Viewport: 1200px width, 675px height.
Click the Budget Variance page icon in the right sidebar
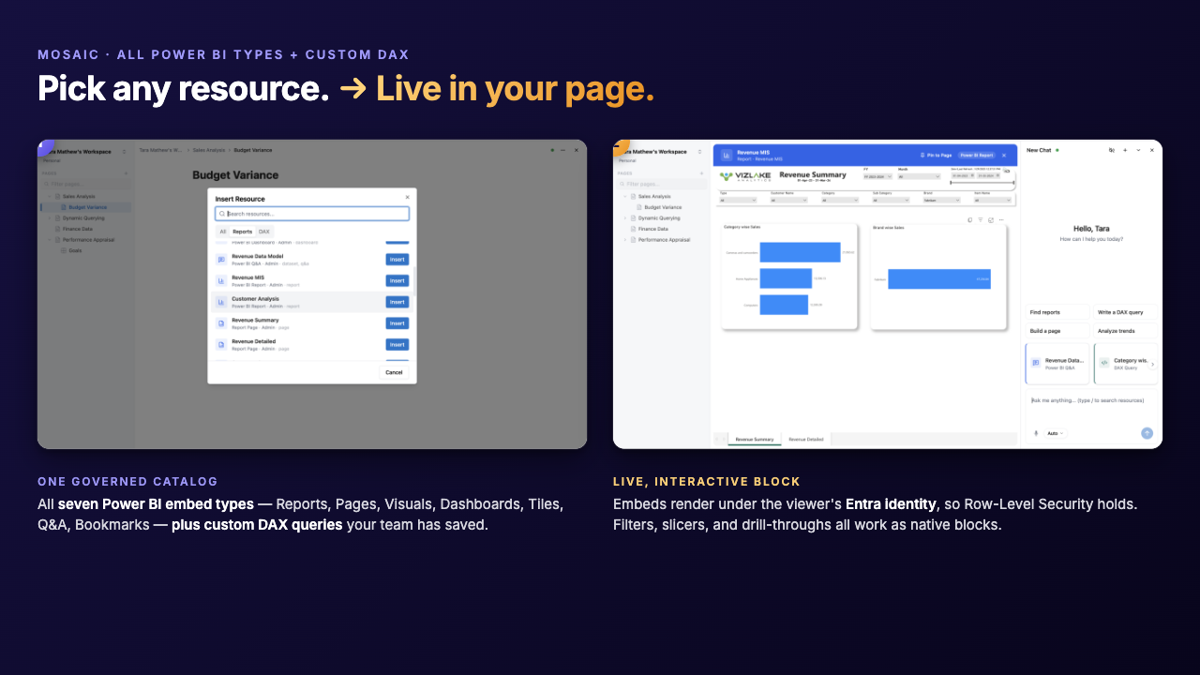click(x=638, y=207)
